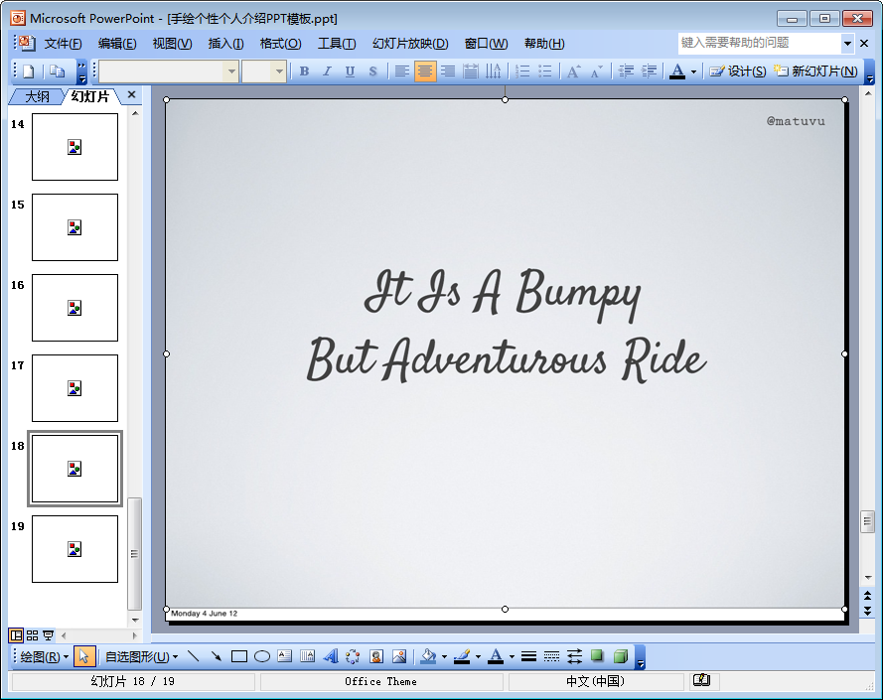Toggle Underline formatting
The image size is (883, 700).
[350, 70]
